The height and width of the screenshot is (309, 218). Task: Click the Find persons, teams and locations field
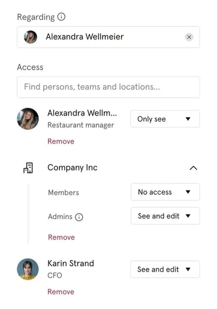(108, 87)
